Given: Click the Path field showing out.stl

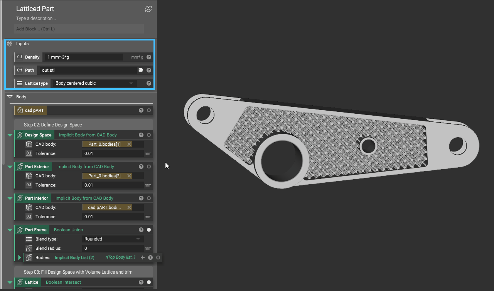Looking at the screenshot, I should coord(88,70).
